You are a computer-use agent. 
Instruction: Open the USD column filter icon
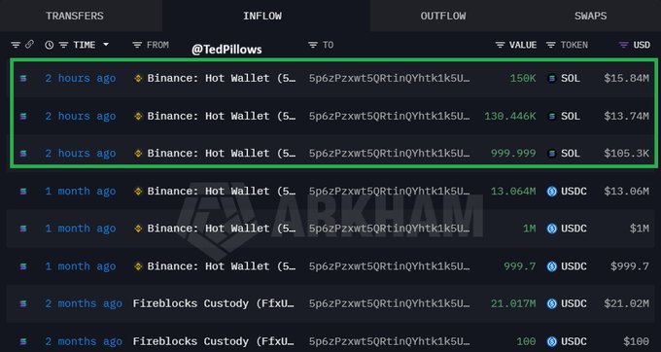pyautogui.click(x=623, y=45)
